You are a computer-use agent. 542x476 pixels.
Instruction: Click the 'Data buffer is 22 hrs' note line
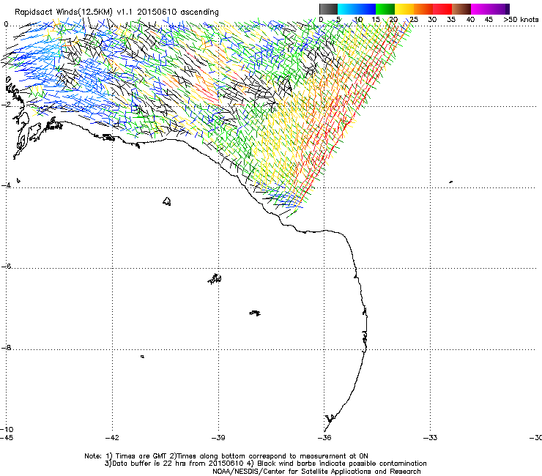266,464
